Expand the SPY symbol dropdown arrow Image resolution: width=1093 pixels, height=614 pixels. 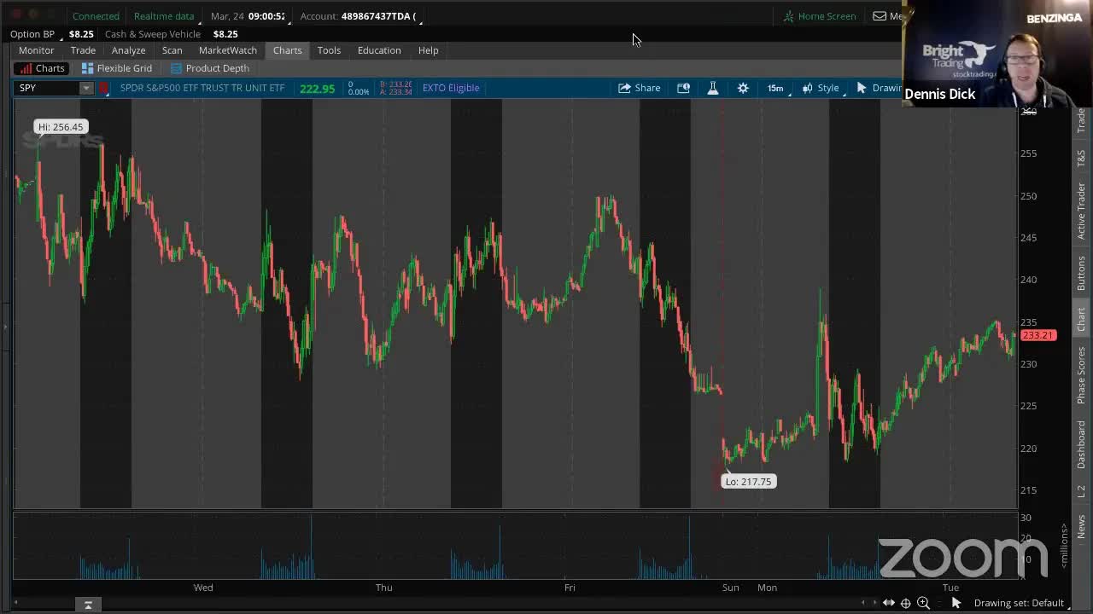coord(85,88)
